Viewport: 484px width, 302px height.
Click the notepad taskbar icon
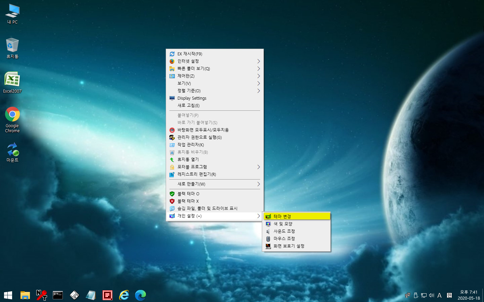91,295
